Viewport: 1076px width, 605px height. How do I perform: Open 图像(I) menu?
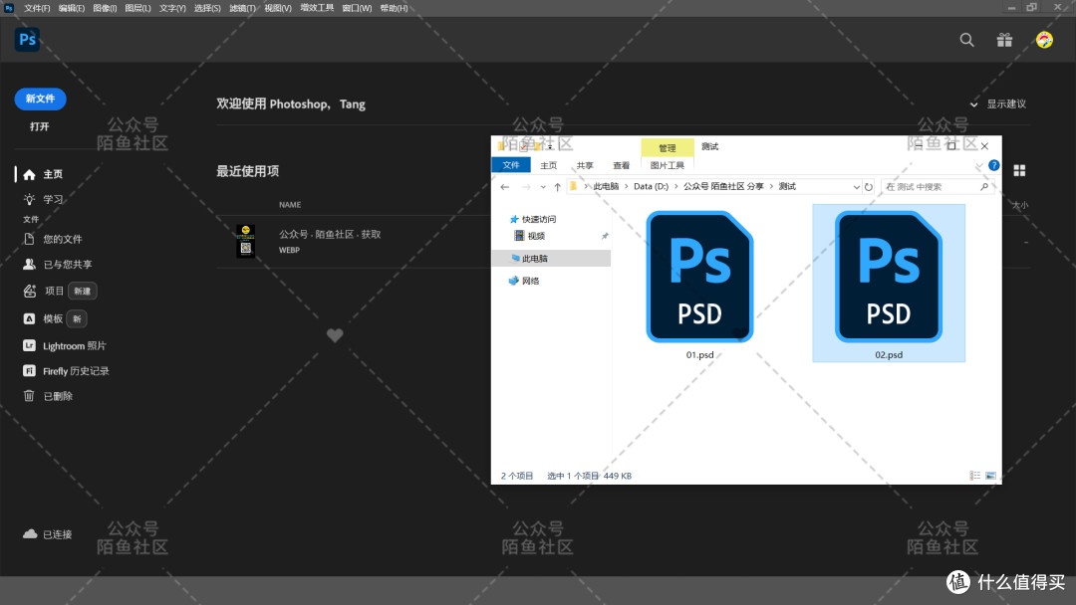105,8
